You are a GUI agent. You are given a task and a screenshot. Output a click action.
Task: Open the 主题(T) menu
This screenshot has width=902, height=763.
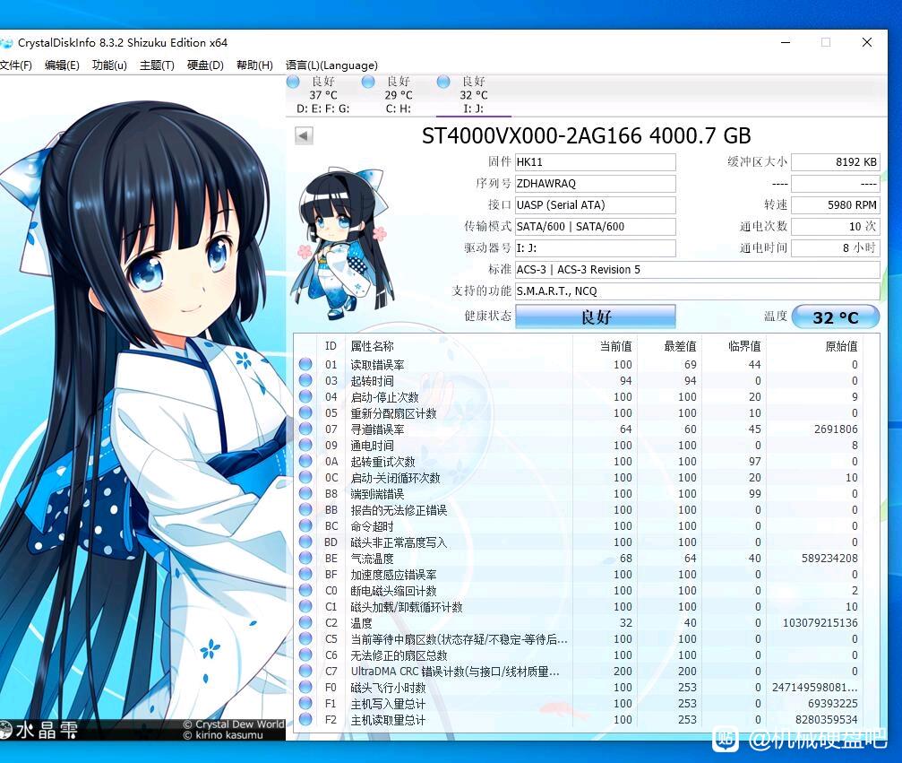pyautogui.click(x=157, y=65)
